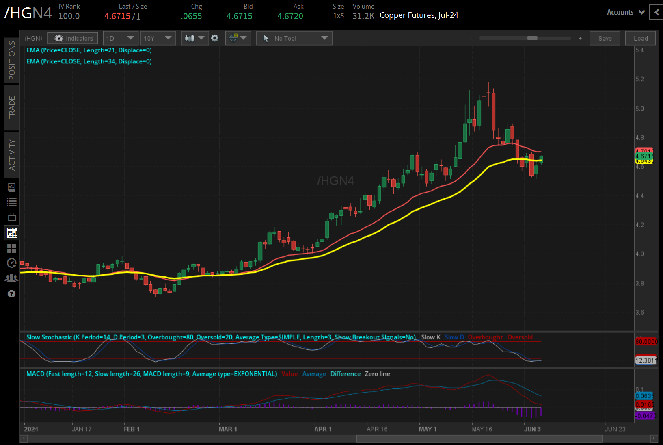
Task: Open the crosshair cursor mode dropdown
Action: 238,38
